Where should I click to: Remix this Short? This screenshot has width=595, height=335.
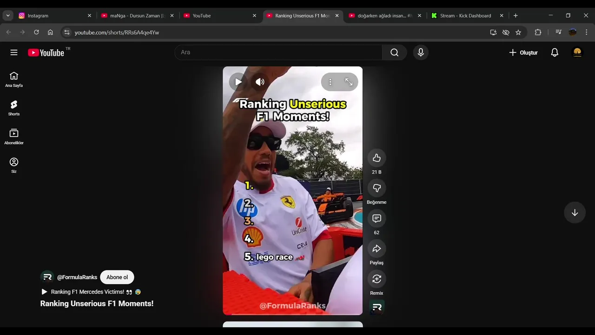[x=377, y=279]
